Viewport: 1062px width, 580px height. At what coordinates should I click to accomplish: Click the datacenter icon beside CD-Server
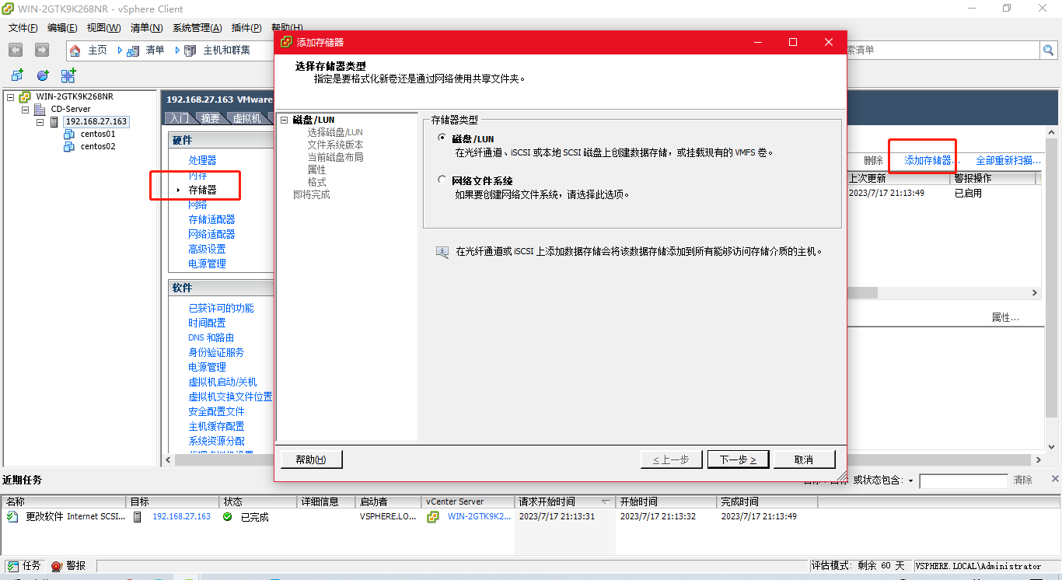(x=40, y=110)
